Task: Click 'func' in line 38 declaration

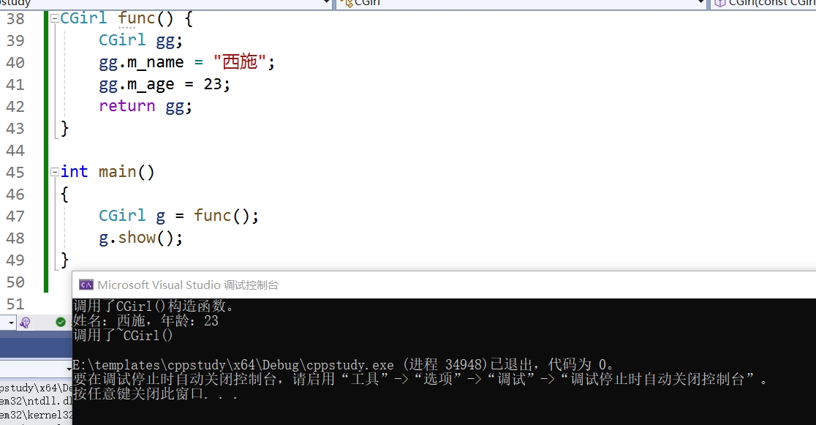Action: click(136, 19)
